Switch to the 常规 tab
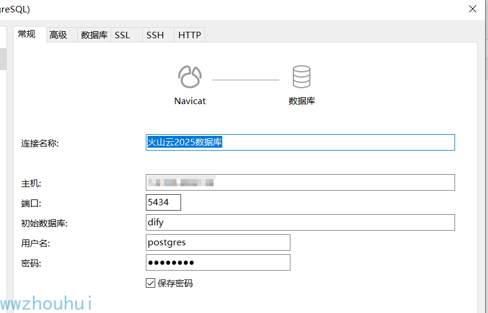This screenshot has width=488, height=313. pyautogui.click(x=30, y=34)
